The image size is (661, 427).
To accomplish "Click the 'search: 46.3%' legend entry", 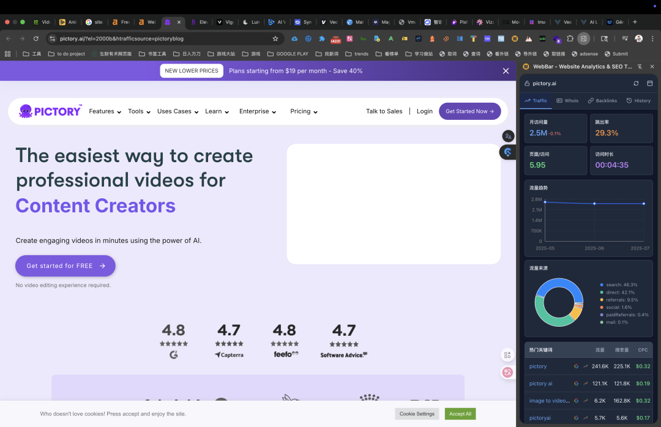I will [x=618, y=285].
